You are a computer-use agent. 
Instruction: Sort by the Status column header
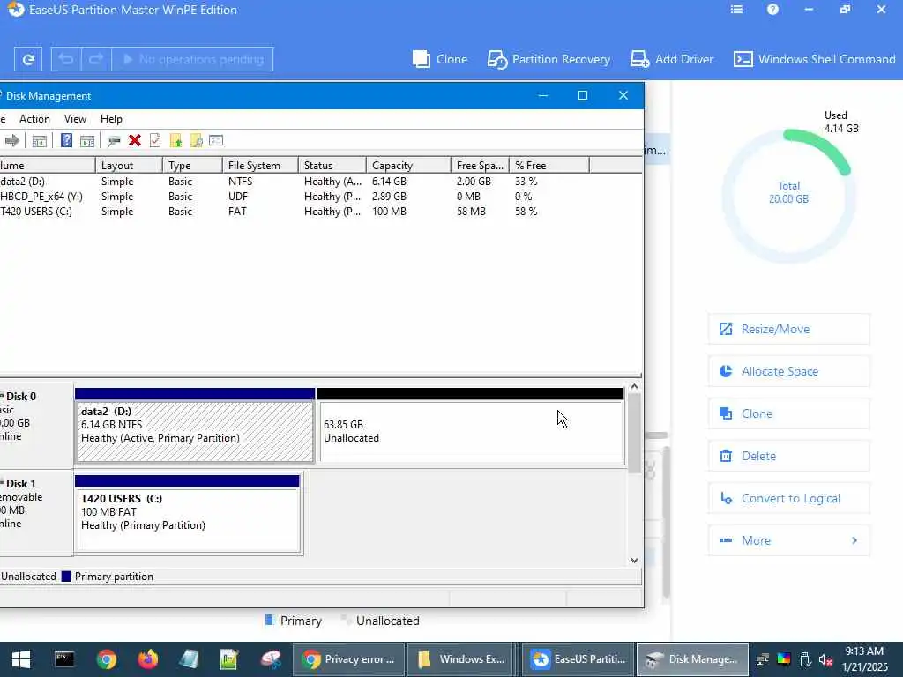coord(332,165)
